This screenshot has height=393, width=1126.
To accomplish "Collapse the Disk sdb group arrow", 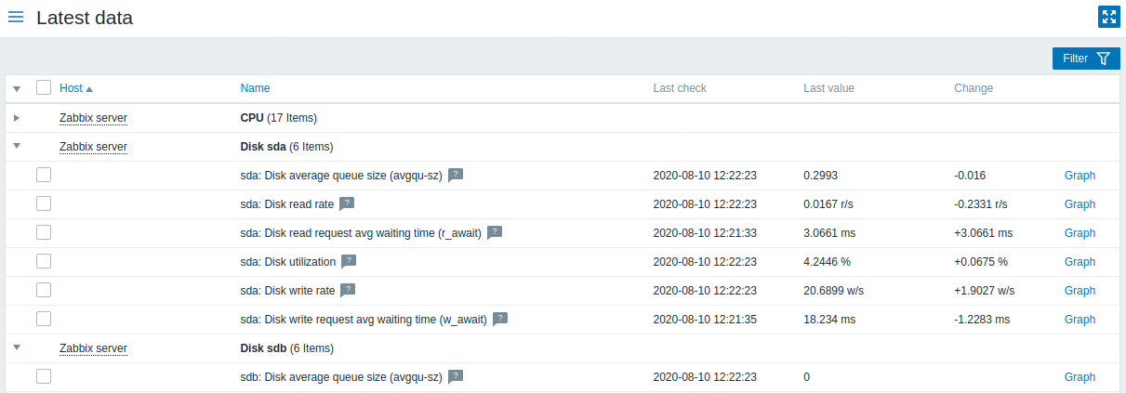I will click(x=17, y=348).
